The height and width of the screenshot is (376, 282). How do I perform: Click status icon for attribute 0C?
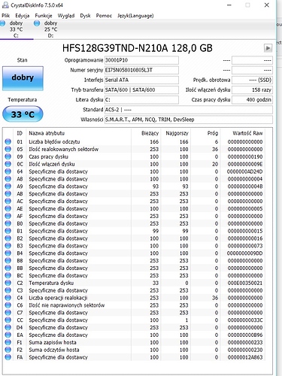[x=8, y=164]
